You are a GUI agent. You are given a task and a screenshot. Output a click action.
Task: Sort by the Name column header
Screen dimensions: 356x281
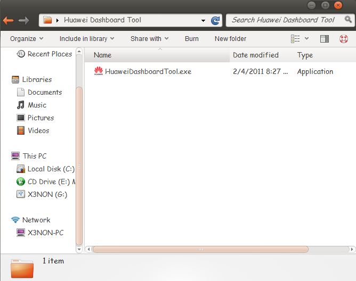tap(157, 55)
